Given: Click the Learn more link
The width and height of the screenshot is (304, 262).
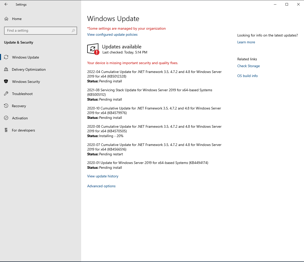Looking at the screenshot, I should pos(246,42).
